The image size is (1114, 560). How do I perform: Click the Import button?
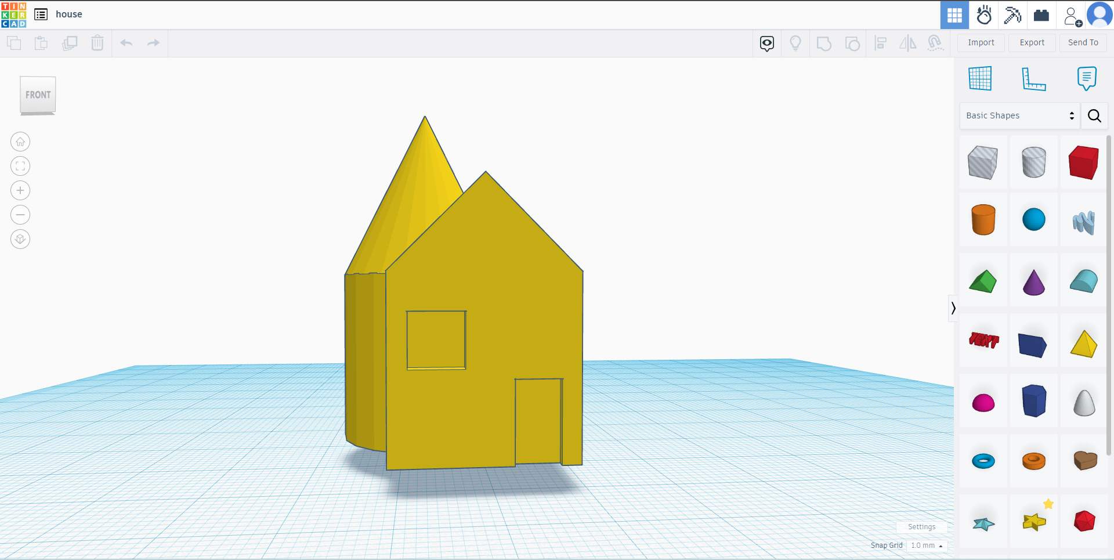(981, 43)
